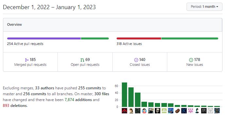
Task: View 140 Closed issues
Action: tap(140, 62)
